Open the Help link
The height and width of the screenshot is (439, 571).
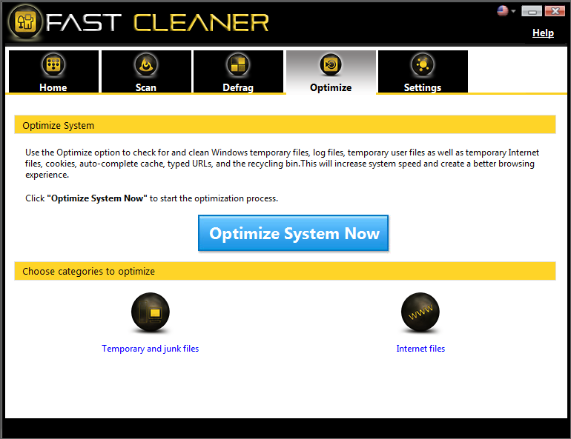click(x=543, y=33)
